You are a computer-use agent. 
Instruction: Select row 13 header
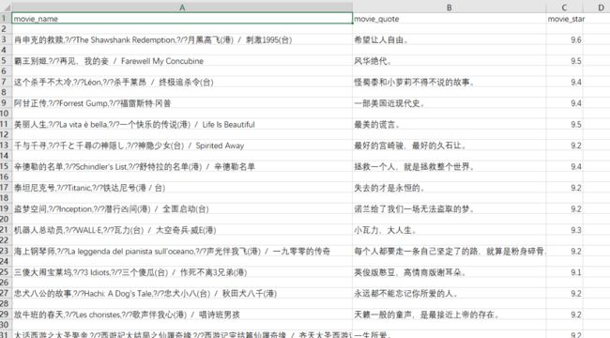(6, 145)
